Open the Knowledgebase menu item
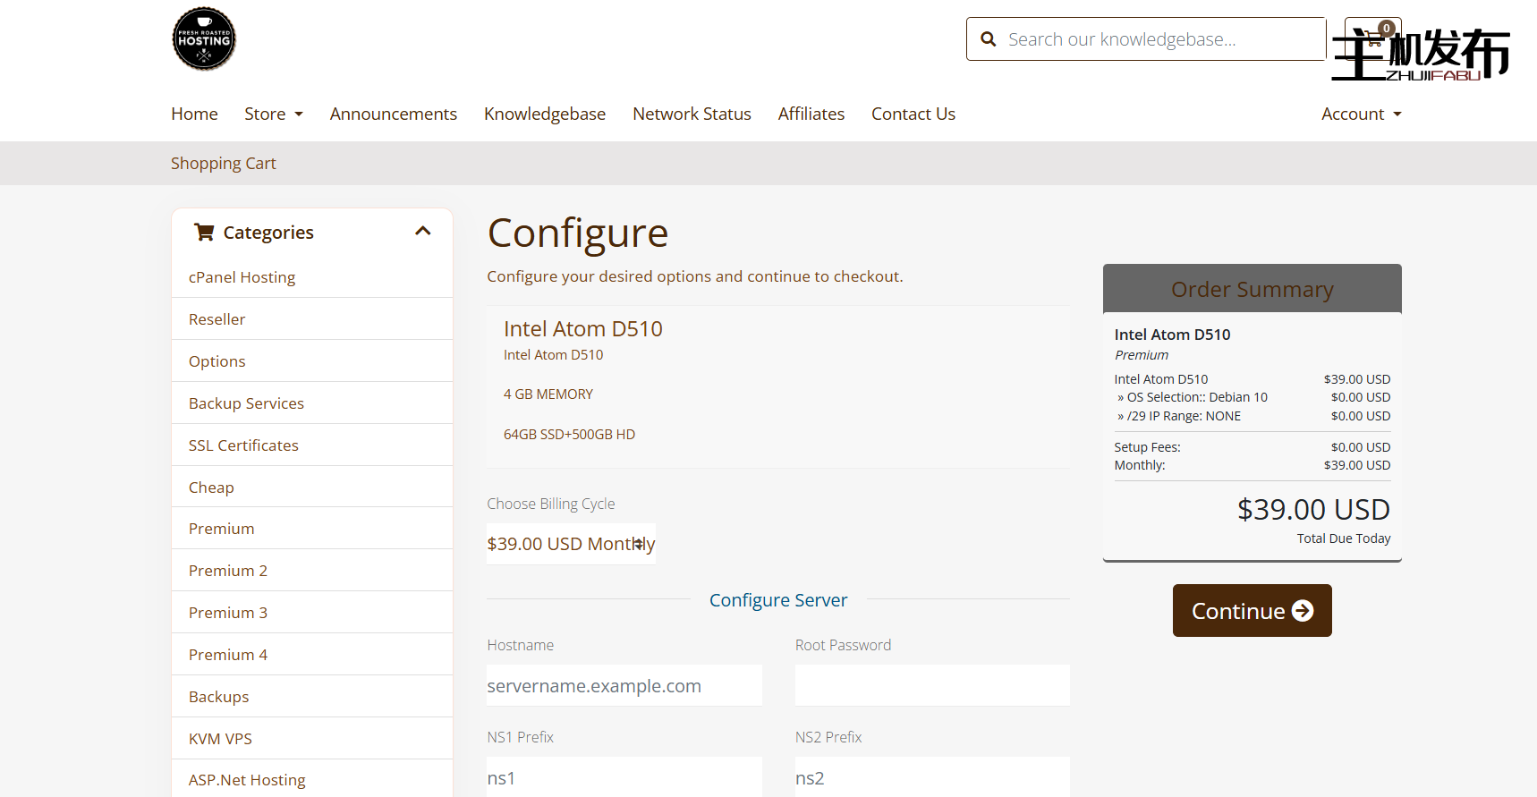This screenshot has height=797, width=1537. pyautogui.click(x=544, y=114)
